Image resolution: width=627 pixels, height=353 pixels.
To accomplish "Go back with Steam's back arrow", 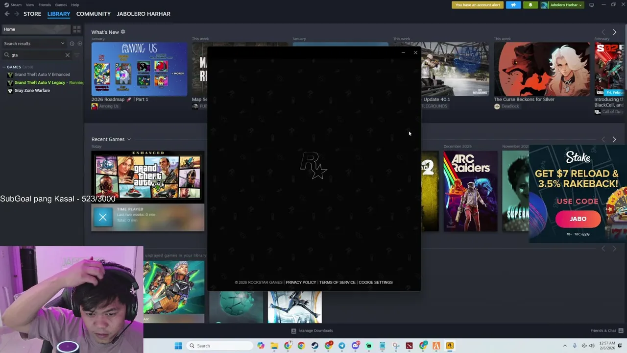I will point(7,14).
